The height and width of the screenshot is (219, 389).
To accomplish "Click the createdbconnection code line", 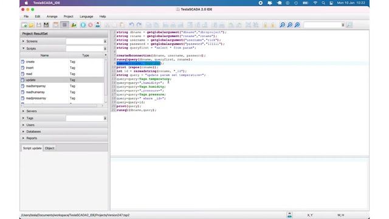I will (x=161, y=55).
